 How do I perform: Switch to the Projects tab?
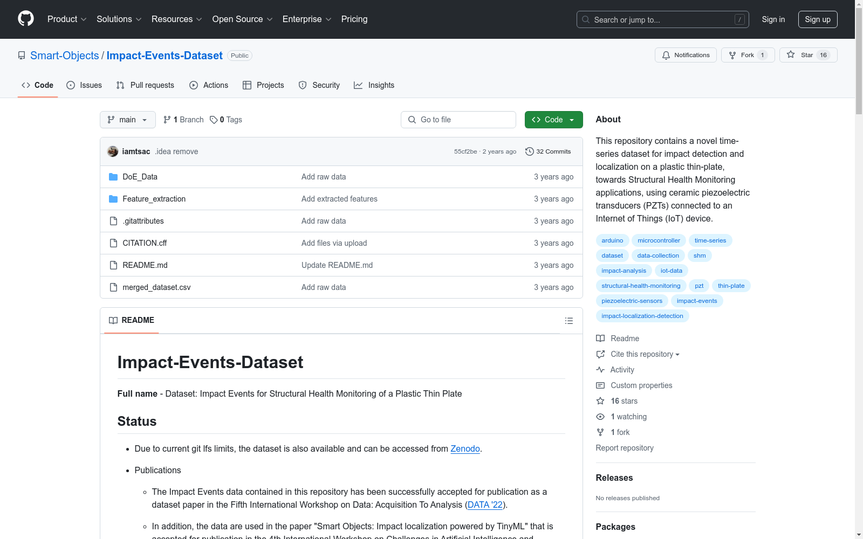coord(263,85)
